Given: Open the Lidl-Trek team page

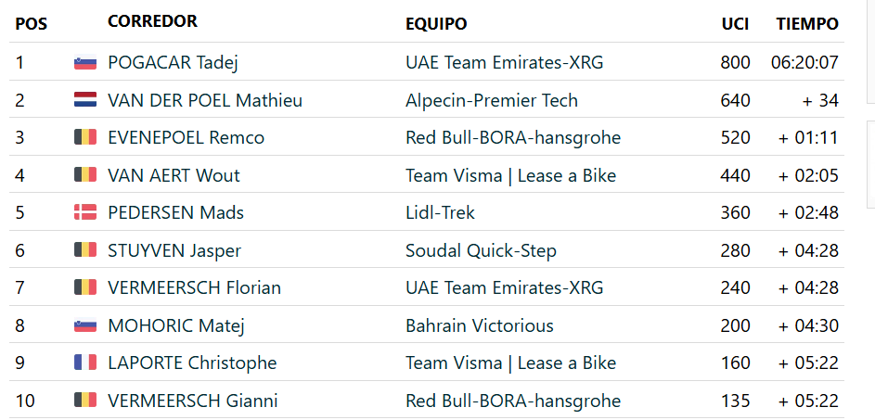Looking at the screenshot, I should [x=440, y=212].
